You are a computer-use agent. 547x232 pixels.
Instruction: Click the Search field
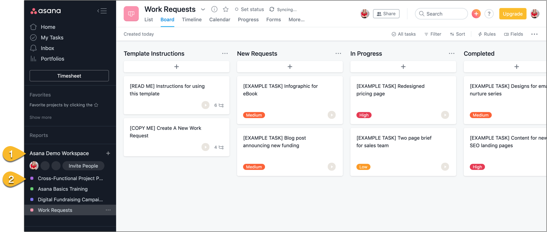(x=441, y=14)
